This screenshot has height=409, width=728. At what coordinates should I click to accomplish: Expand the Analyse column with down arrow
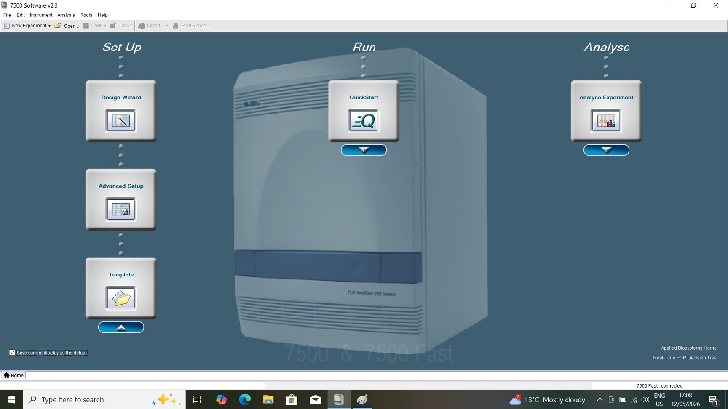(606, 150)
